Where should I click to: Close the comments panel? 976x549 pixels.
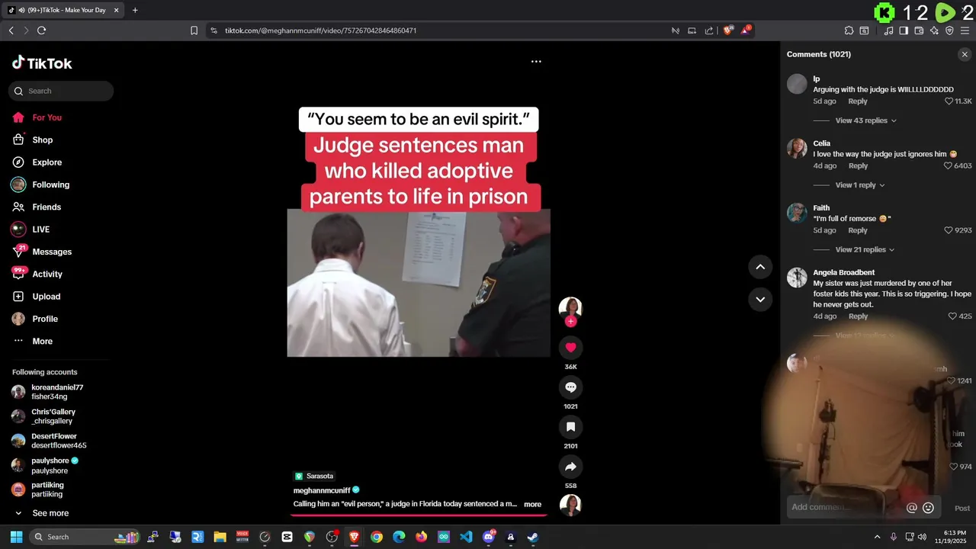coord(965,54)
